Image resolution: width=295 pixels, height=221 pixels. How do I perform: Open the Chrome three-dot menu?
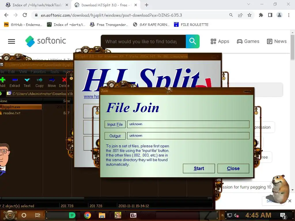tap(289, 15)
